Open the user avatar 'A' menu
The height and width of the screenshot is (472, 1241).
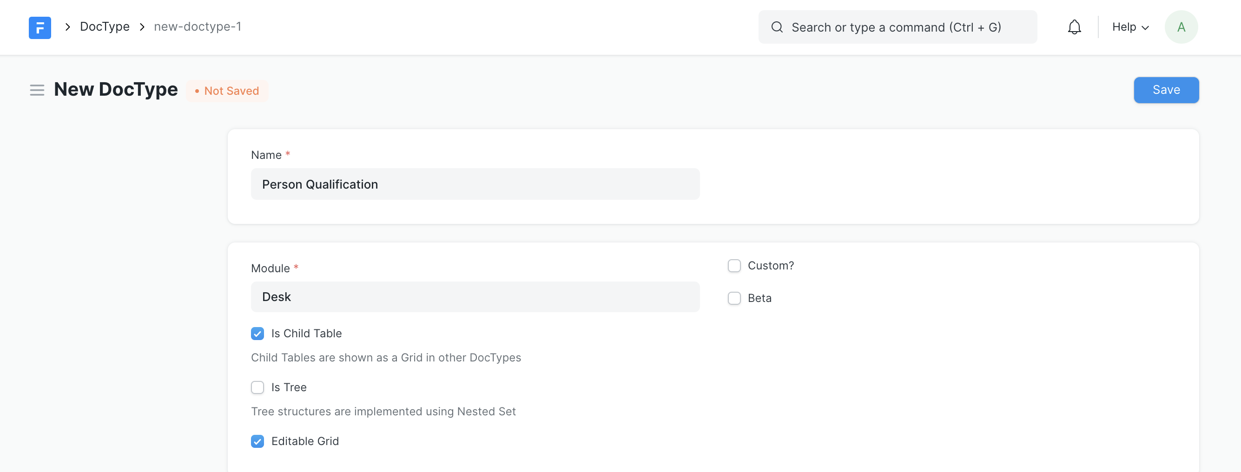tap(1180, 27)
